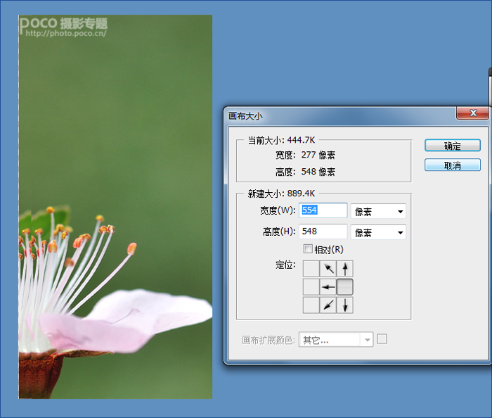The height and width of the screenshot is (418, 492).
Task: Select the down-left arrow anchor
Action: (328, 305)
